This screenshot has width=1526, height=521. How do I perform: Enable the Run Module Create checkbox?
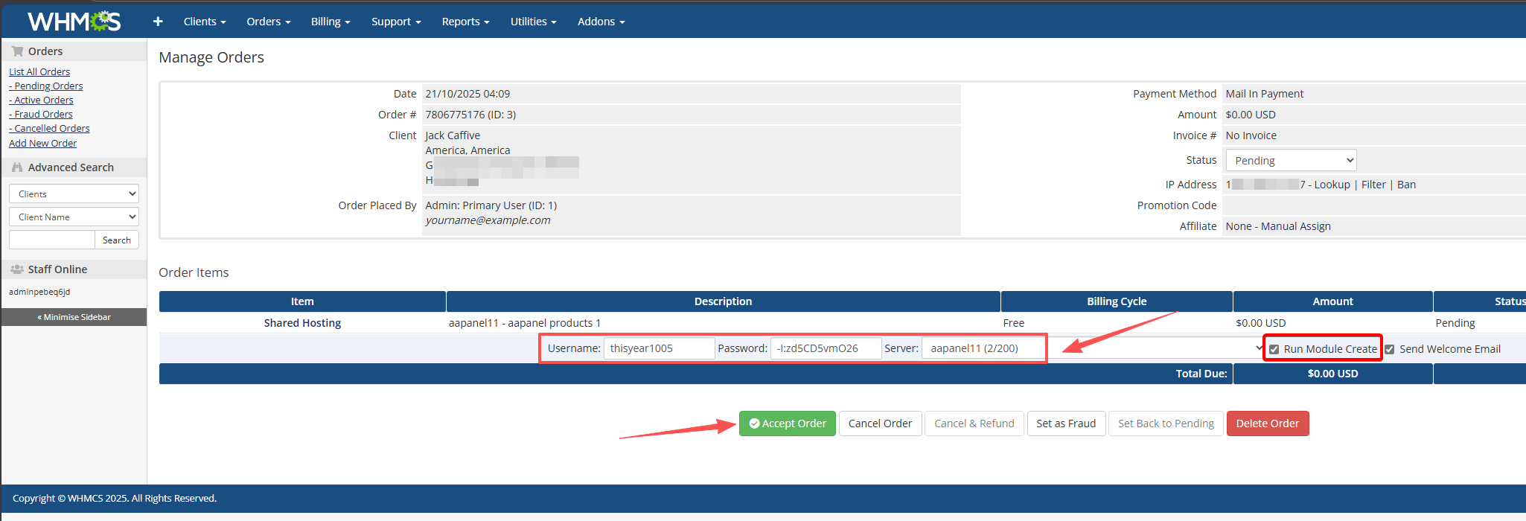point(1274,349)
